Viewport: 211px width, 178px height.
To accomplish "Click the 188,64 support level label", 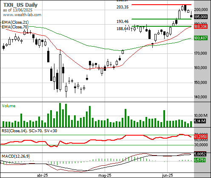I will pyautogui.click(x=123, y=29).
